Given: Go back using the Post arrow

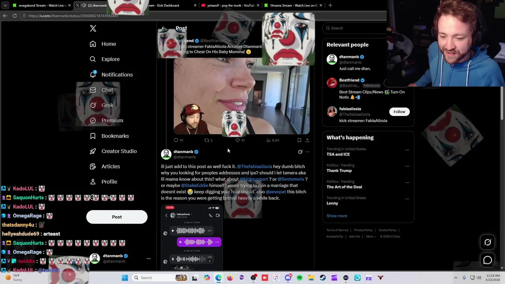Looking at the screenshot, I should [x=164, y=28].
